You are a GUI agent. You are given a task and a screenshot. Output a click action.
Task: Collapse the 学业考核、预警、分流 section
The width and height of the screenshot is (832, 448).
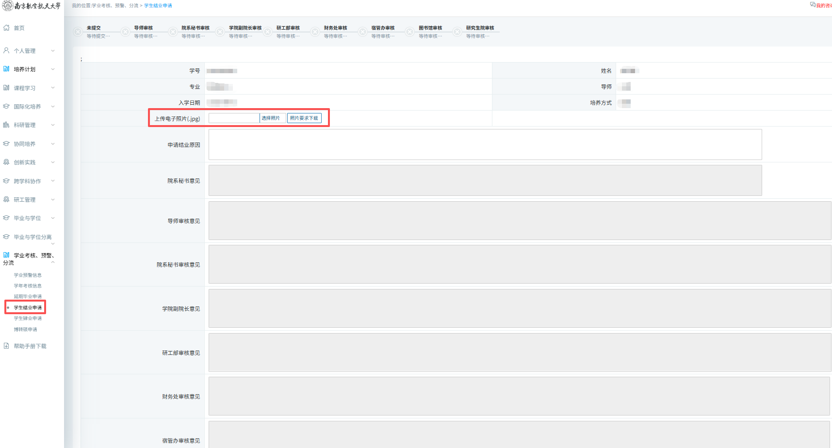53,262
